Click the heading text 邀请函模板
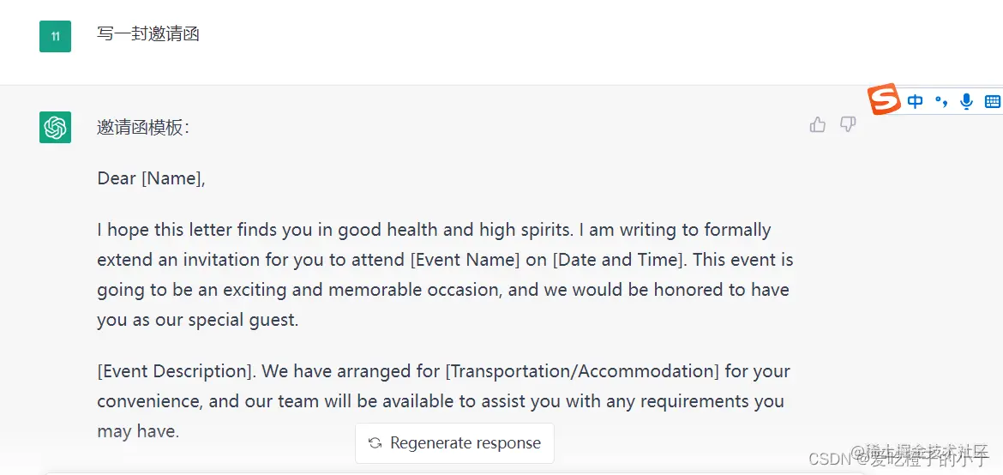Screen dimensions: 1003x475 coord(142,128)
